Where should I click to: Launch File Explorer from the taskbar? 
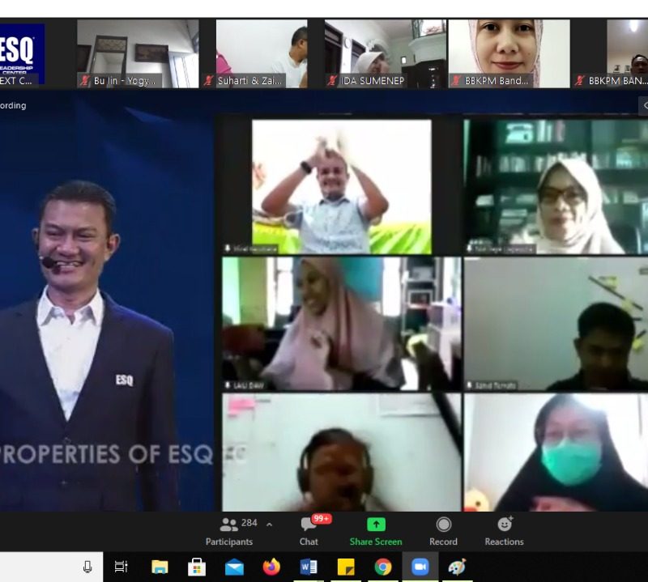tap(160, 567)
